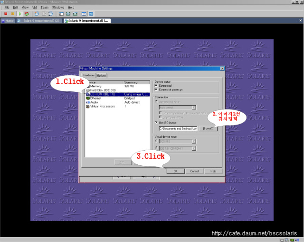
Task: Open the Edit menu
Action: pos(16,8)
